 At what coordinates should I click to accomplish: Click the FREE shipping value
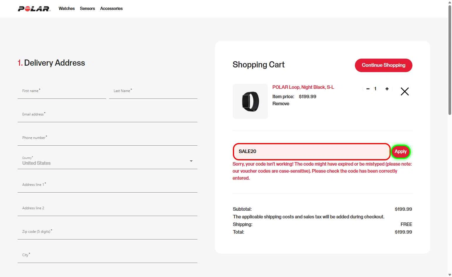click(x=406, y=225)
